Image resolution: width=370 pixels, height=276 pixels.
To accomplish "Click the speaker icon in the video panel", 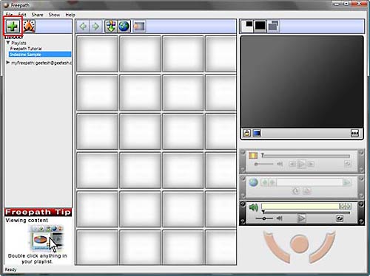I will pyautogui.click(x=280, y=164).
